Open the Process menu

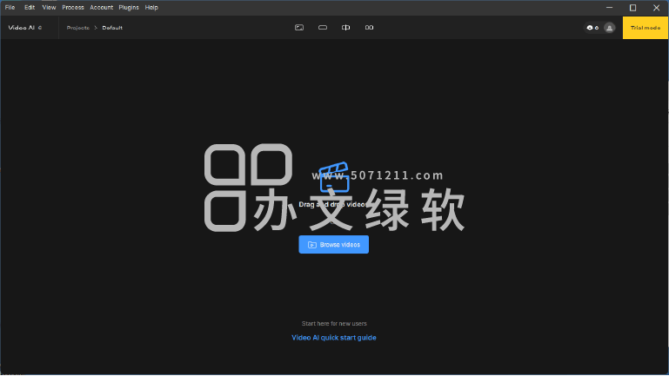click(73, 7)
